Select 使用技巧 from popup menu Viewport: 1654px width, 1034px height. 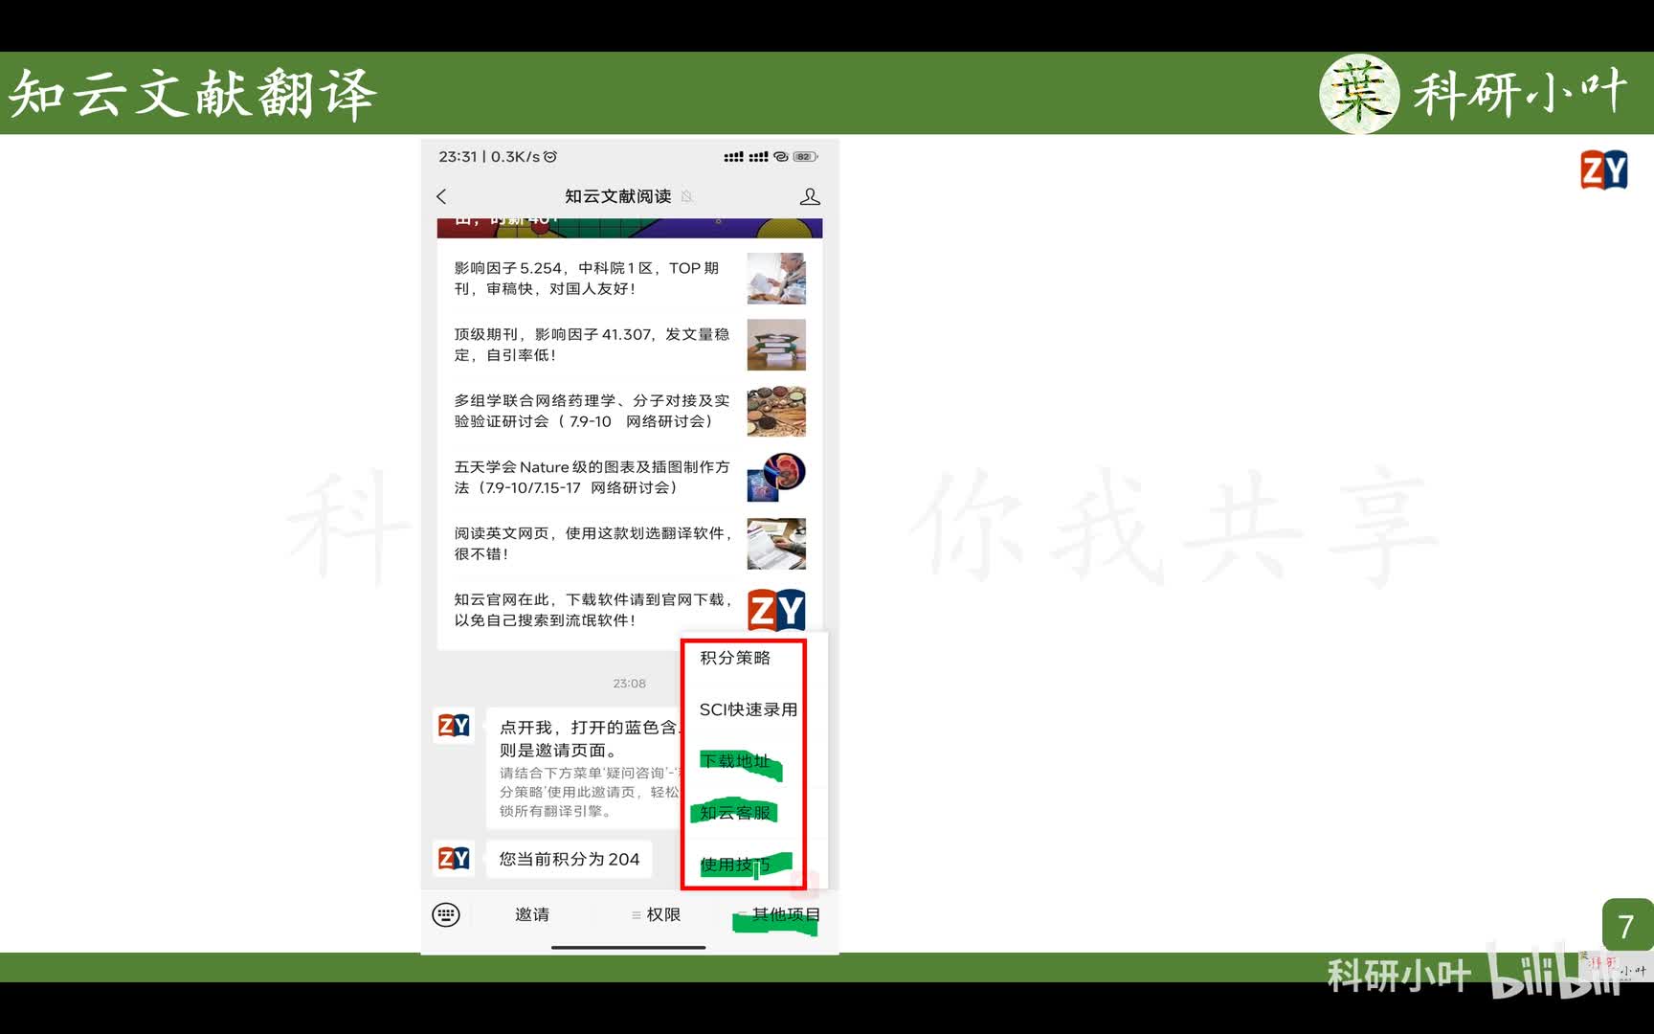tap(735, 865)
